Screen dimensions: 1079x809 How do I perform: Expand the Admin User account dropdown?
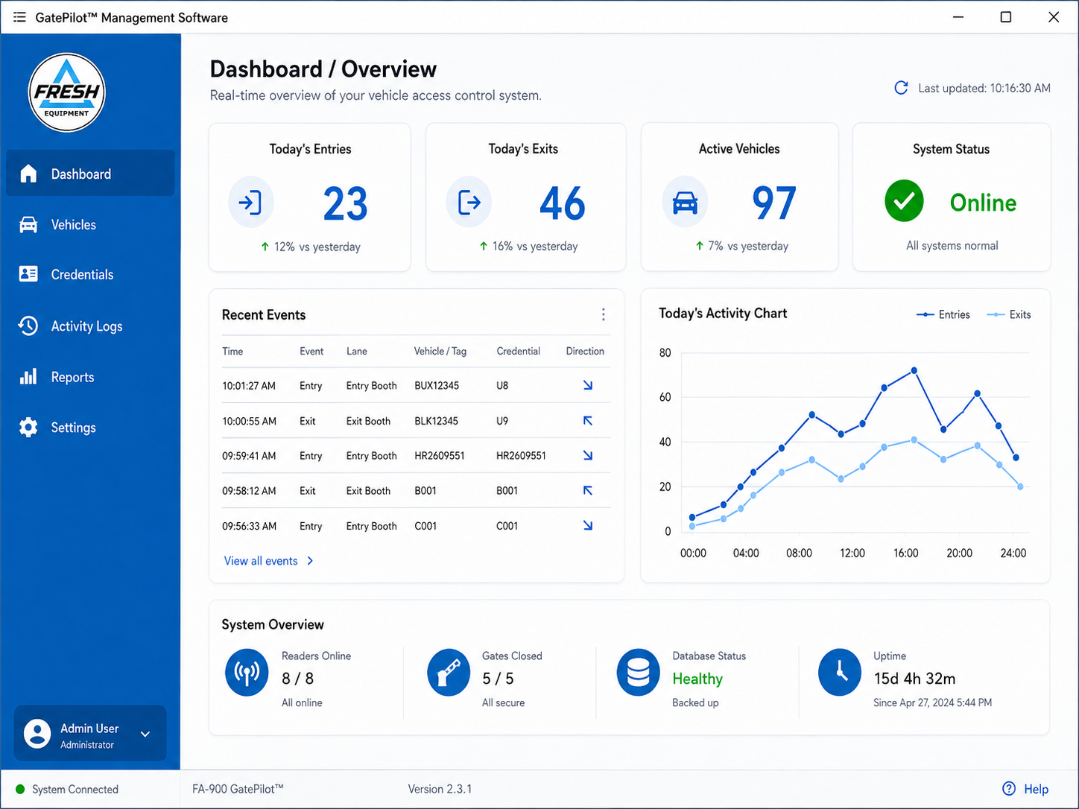pos(145,735)
